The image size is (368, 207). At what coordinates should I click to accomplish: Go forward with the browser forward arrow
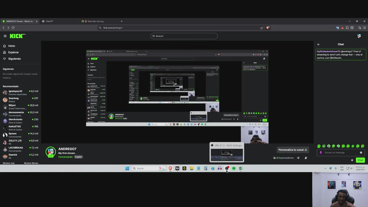point(8,28)
